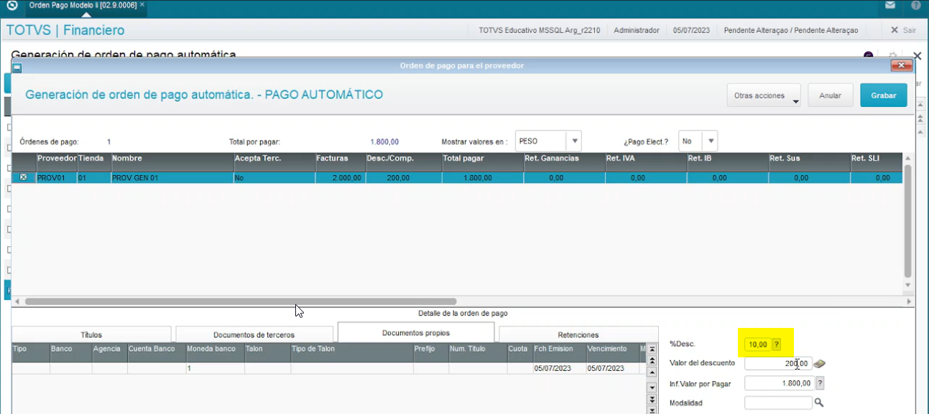Click the horizontal scrollbar of the providers grid
This screenshot has height=414, width=929.
pos(241,301)
